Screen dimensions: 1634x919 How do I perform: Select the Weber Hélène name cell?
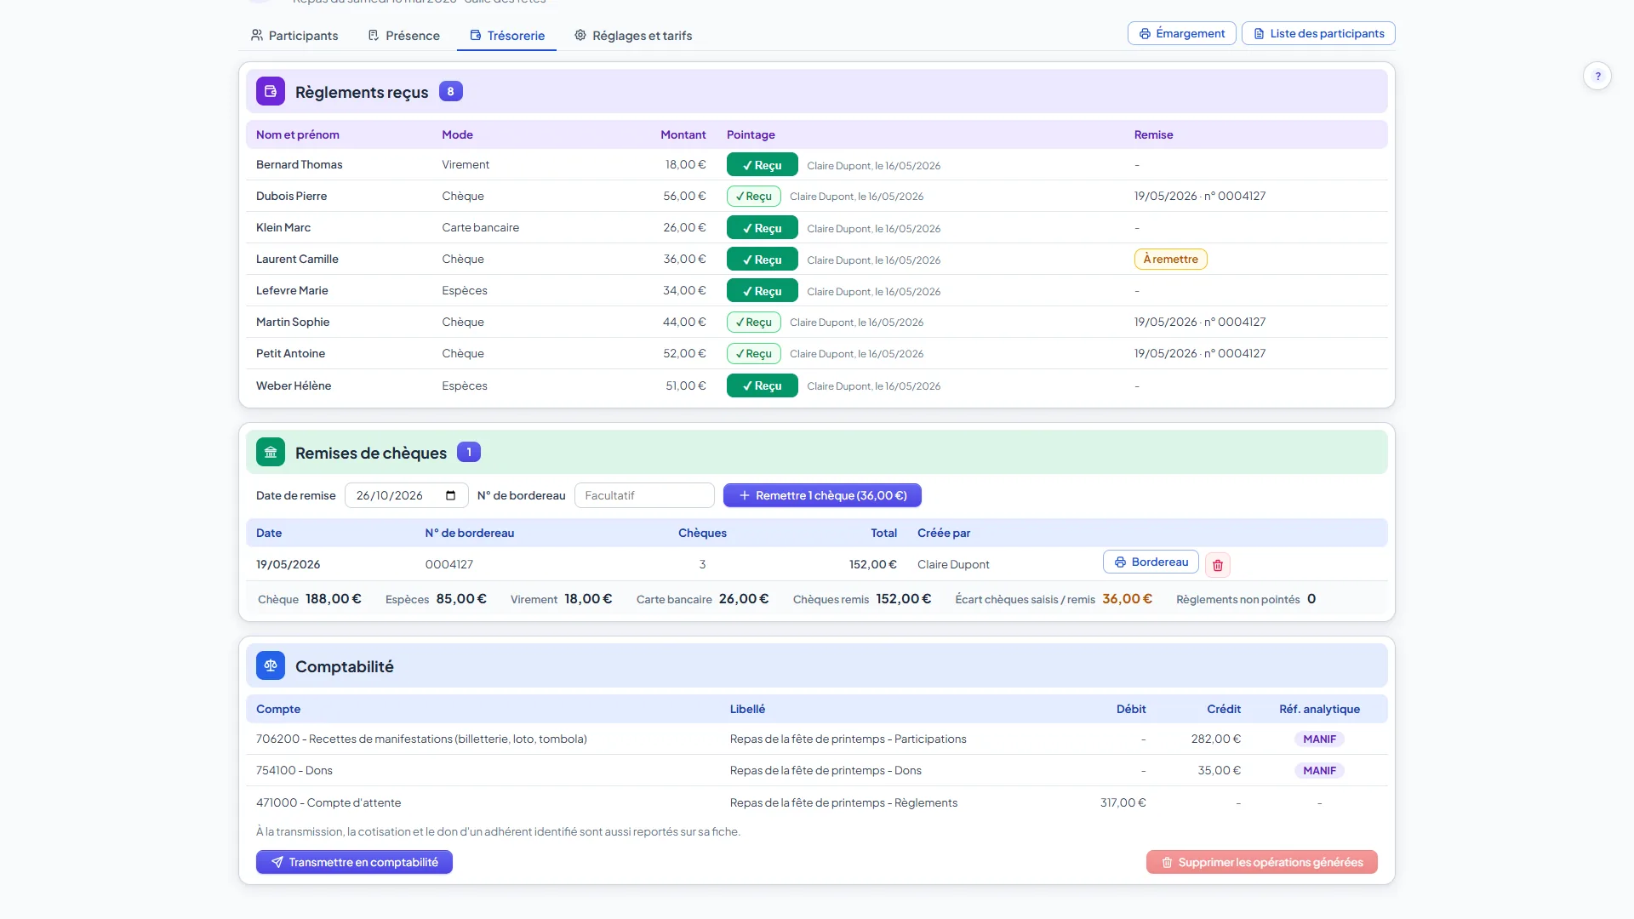click(x=294, y=385)
